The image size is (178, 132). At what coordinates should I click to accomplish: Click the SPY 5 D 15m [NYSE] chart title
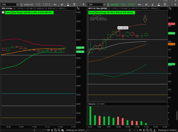click(x=98, y=9)
